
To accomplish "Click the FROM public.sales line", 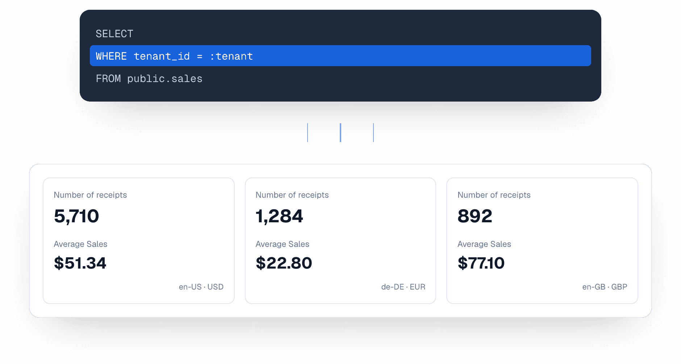I will click(x=149, y=78).
